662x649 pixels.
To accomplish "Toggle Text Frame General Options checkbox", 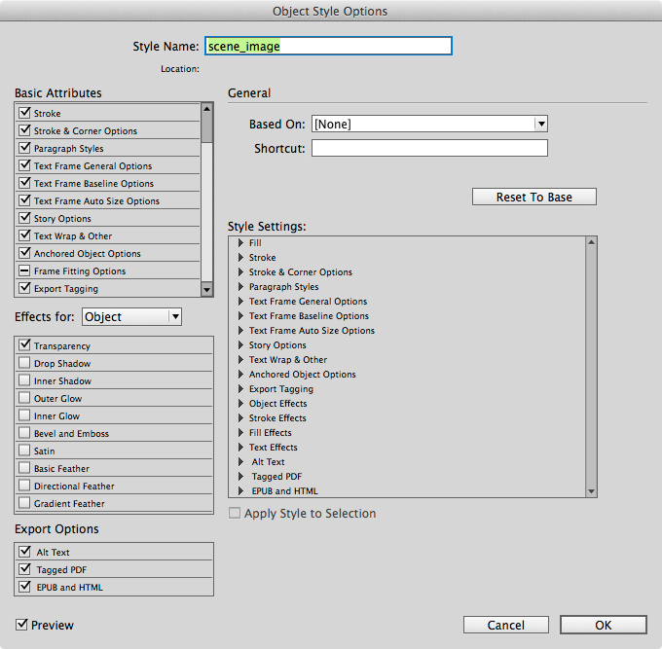I will (x=25, y=165).
